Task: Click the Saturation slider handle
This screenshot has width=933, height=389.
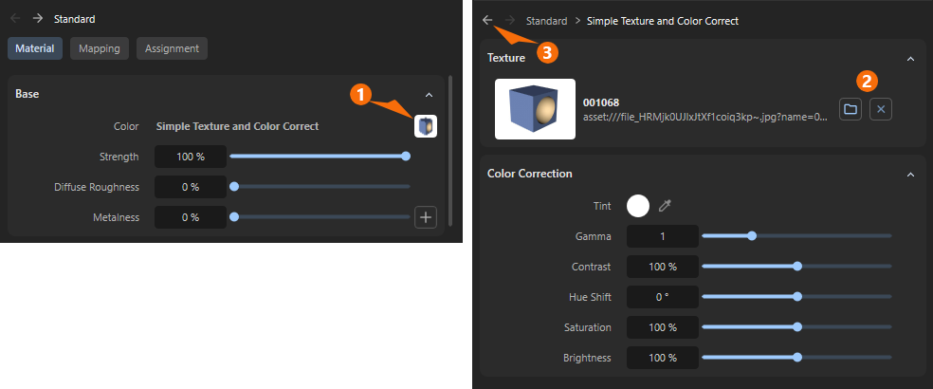Action: coord(798,327)
